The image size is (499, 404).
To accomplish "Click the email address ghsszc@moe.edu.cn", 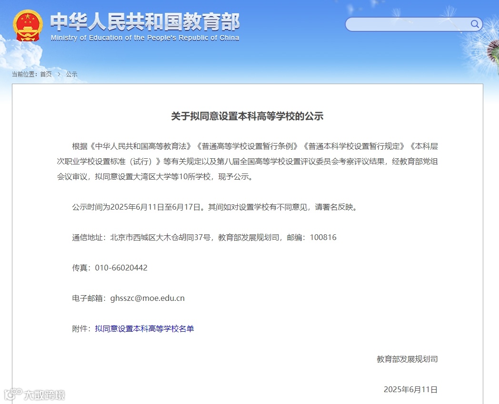I will point(147,298).
